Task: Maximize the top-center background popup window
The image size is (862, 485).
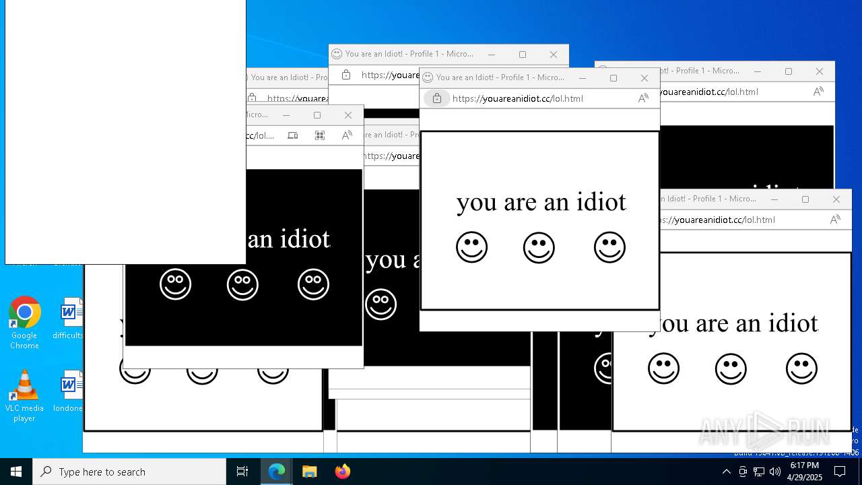Action: [523, 55]
